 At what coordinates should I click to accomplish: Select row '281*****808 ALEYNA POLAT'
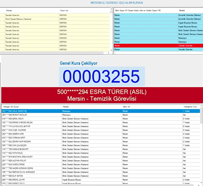[x=101, y=161]
